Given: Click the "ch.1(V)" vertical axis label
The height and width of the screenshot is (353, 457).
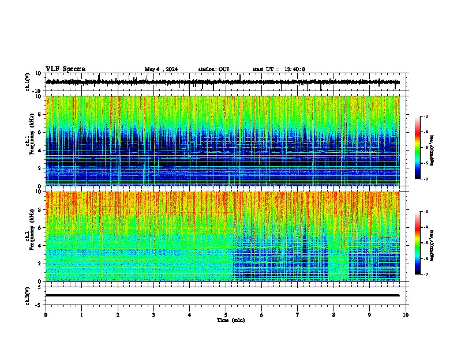Looking at the screenshot, I should [x=28, y=82].
